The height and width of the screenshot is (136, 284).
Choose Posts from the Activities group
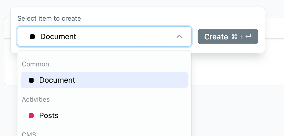point(49,115)
